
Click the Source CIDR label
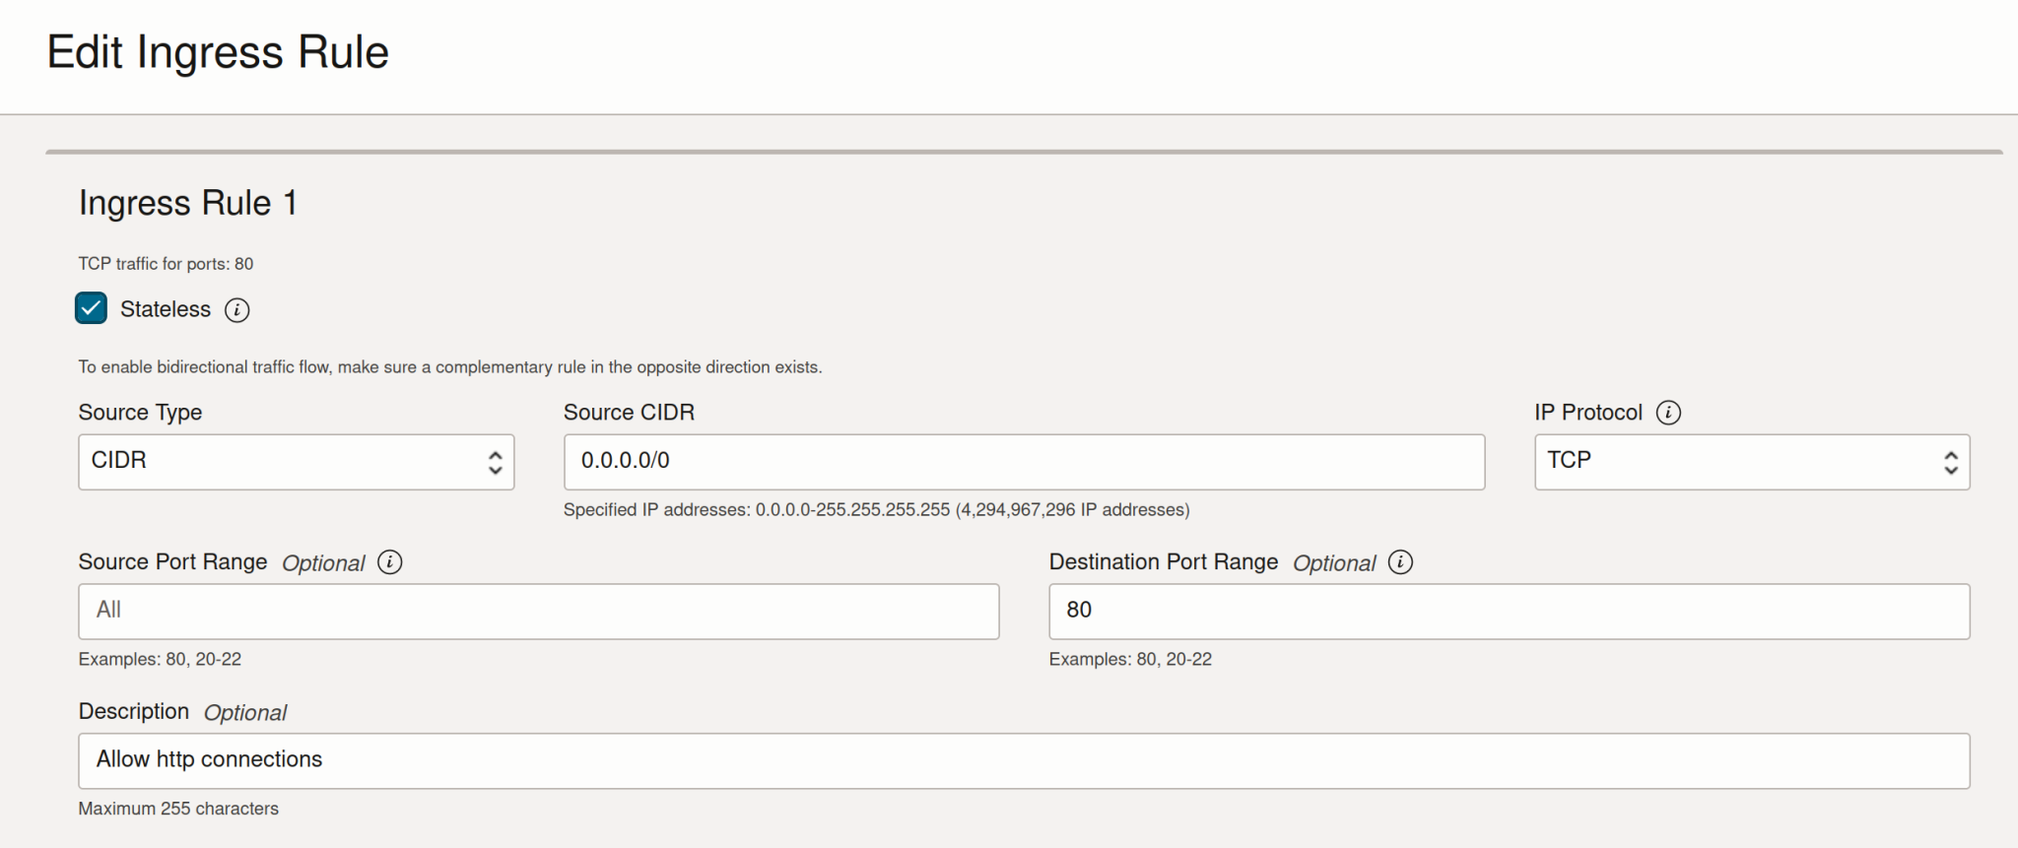pos(629,413)
